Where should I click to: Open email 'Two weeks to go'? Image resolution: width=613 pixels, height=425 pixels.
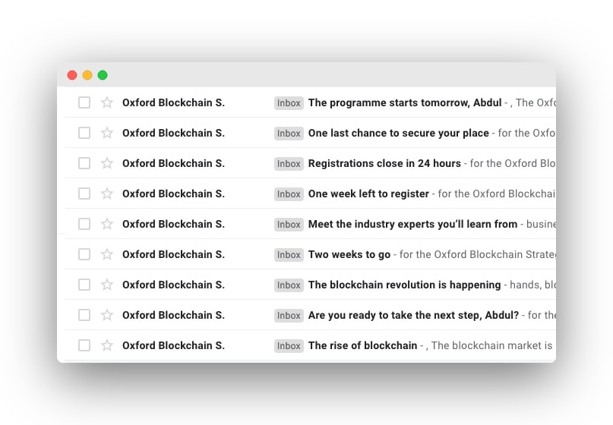349,255
